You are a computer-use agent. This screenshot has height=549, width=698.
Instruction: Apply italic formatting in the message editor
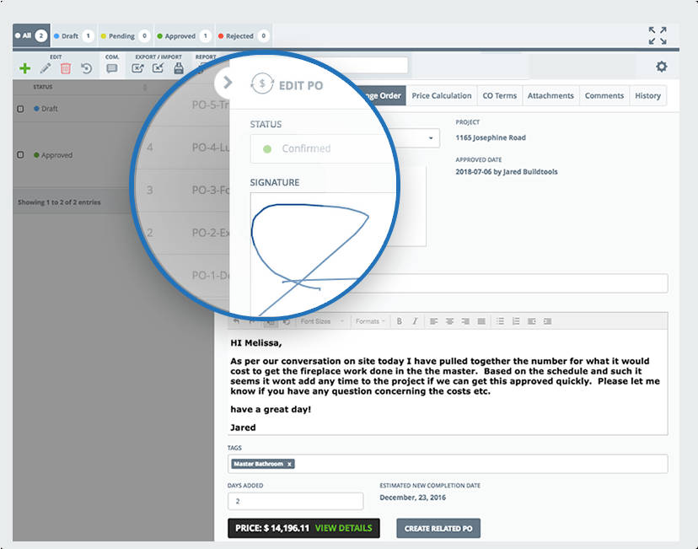click(415, 321)
